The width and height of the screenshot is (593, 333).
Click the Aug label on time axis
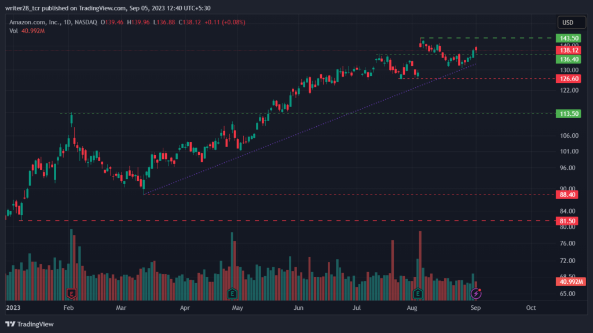point(412,308)
